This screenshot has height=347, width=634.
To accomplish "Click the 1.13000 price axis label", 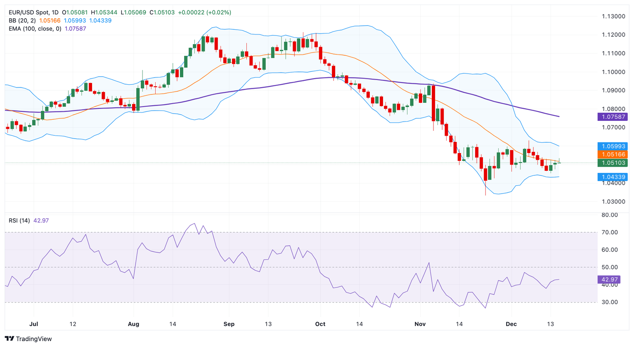I will [x=613, y=17].
